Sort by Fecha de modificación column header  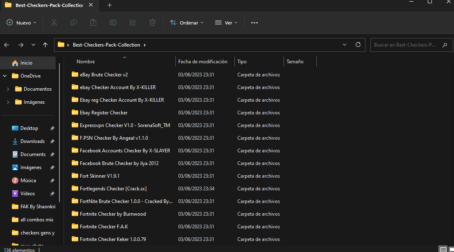pyautogui.click(x=203, y=62)
